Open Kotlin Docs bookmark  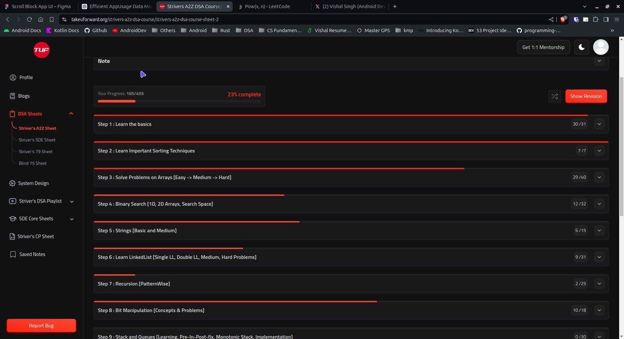click(62, 31)
